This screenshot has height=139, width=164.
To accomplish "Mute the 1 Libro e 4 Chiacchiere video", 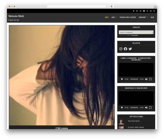I will click(x=146, y=79).
